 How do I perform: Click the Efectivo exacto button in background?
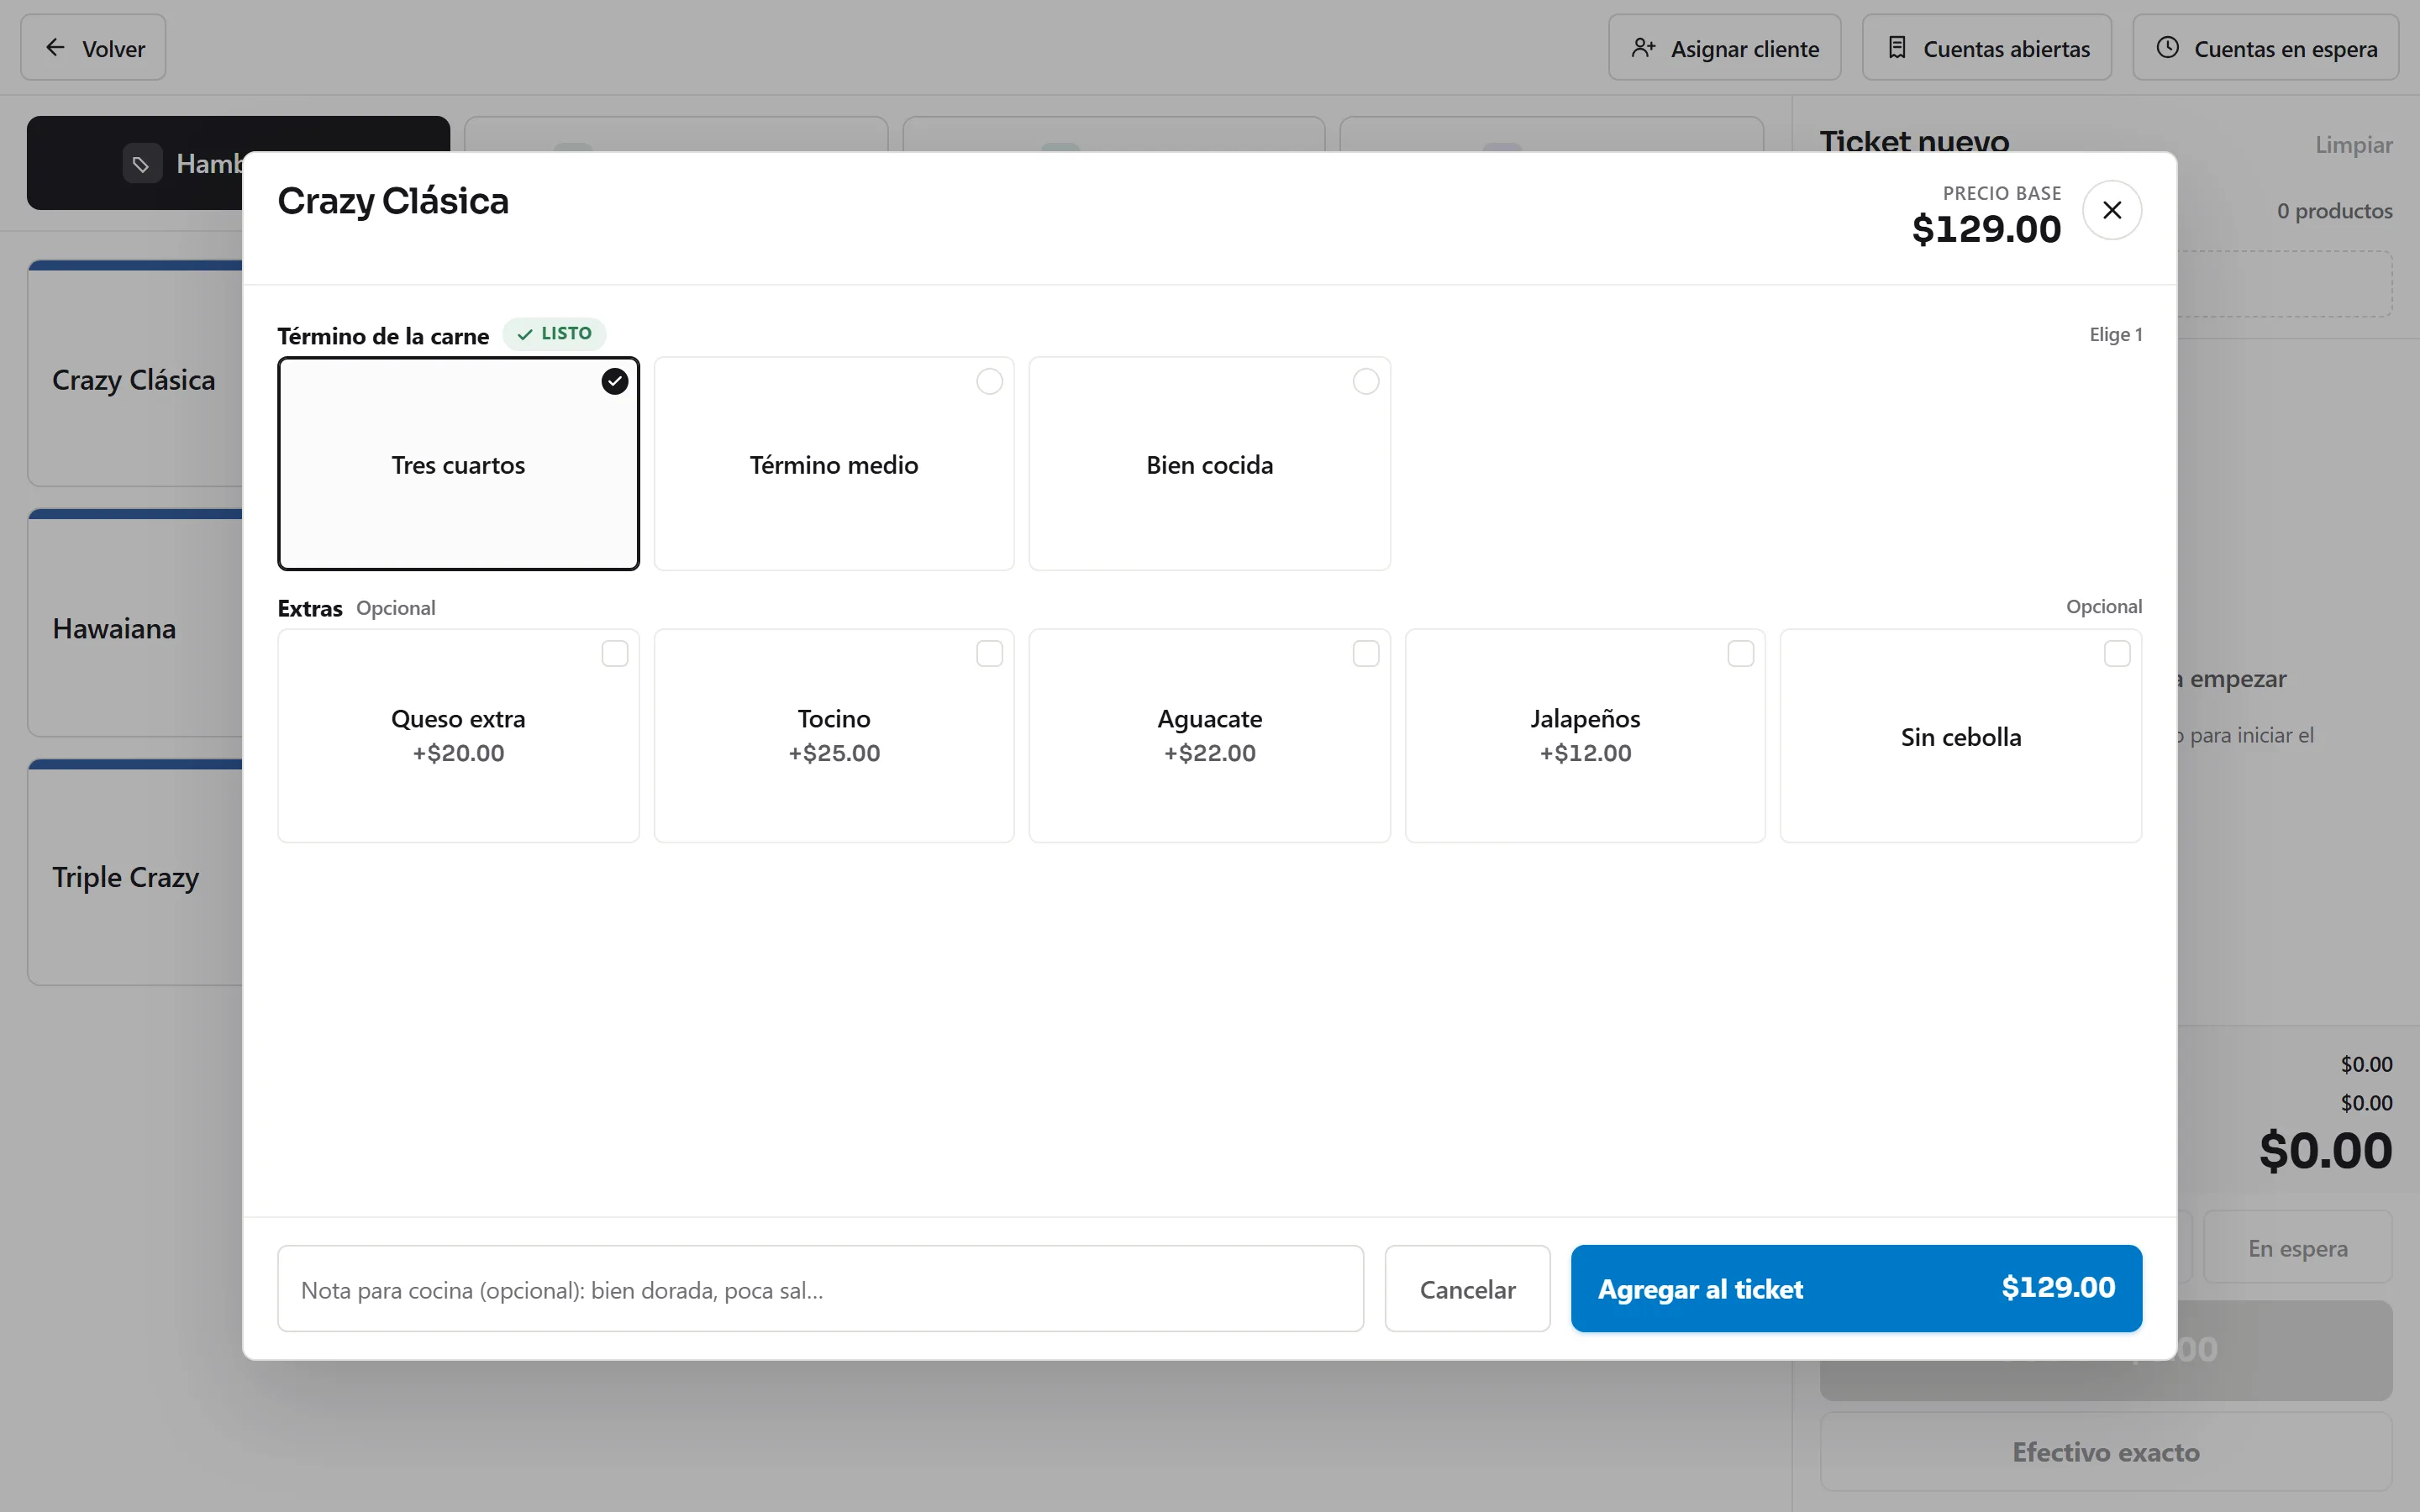pos(2106,1452)
